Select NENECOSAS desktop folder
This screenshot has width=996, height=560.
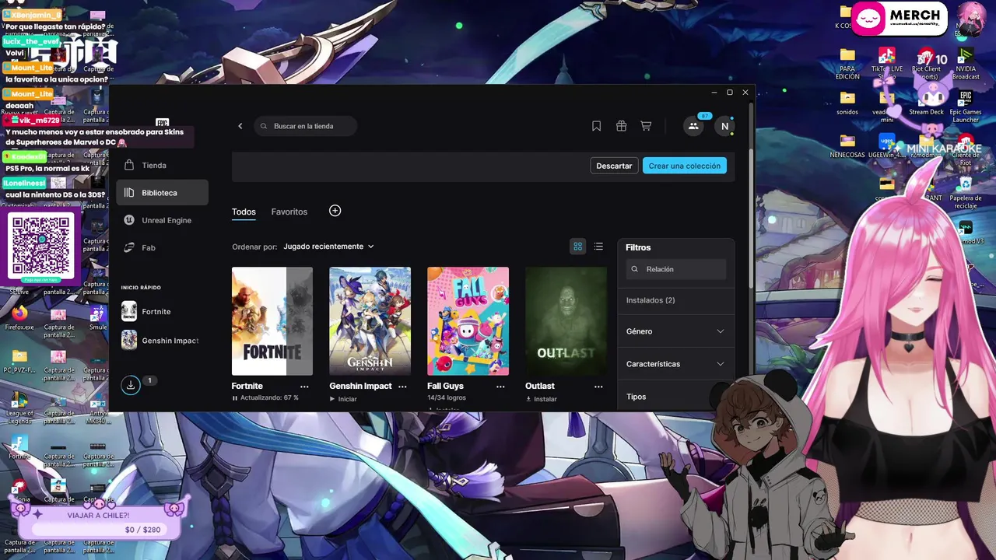pyautogui.click(x=847, y=146)
